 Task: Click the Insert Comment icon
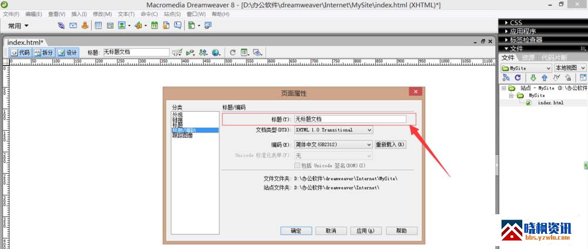(178, 25)
